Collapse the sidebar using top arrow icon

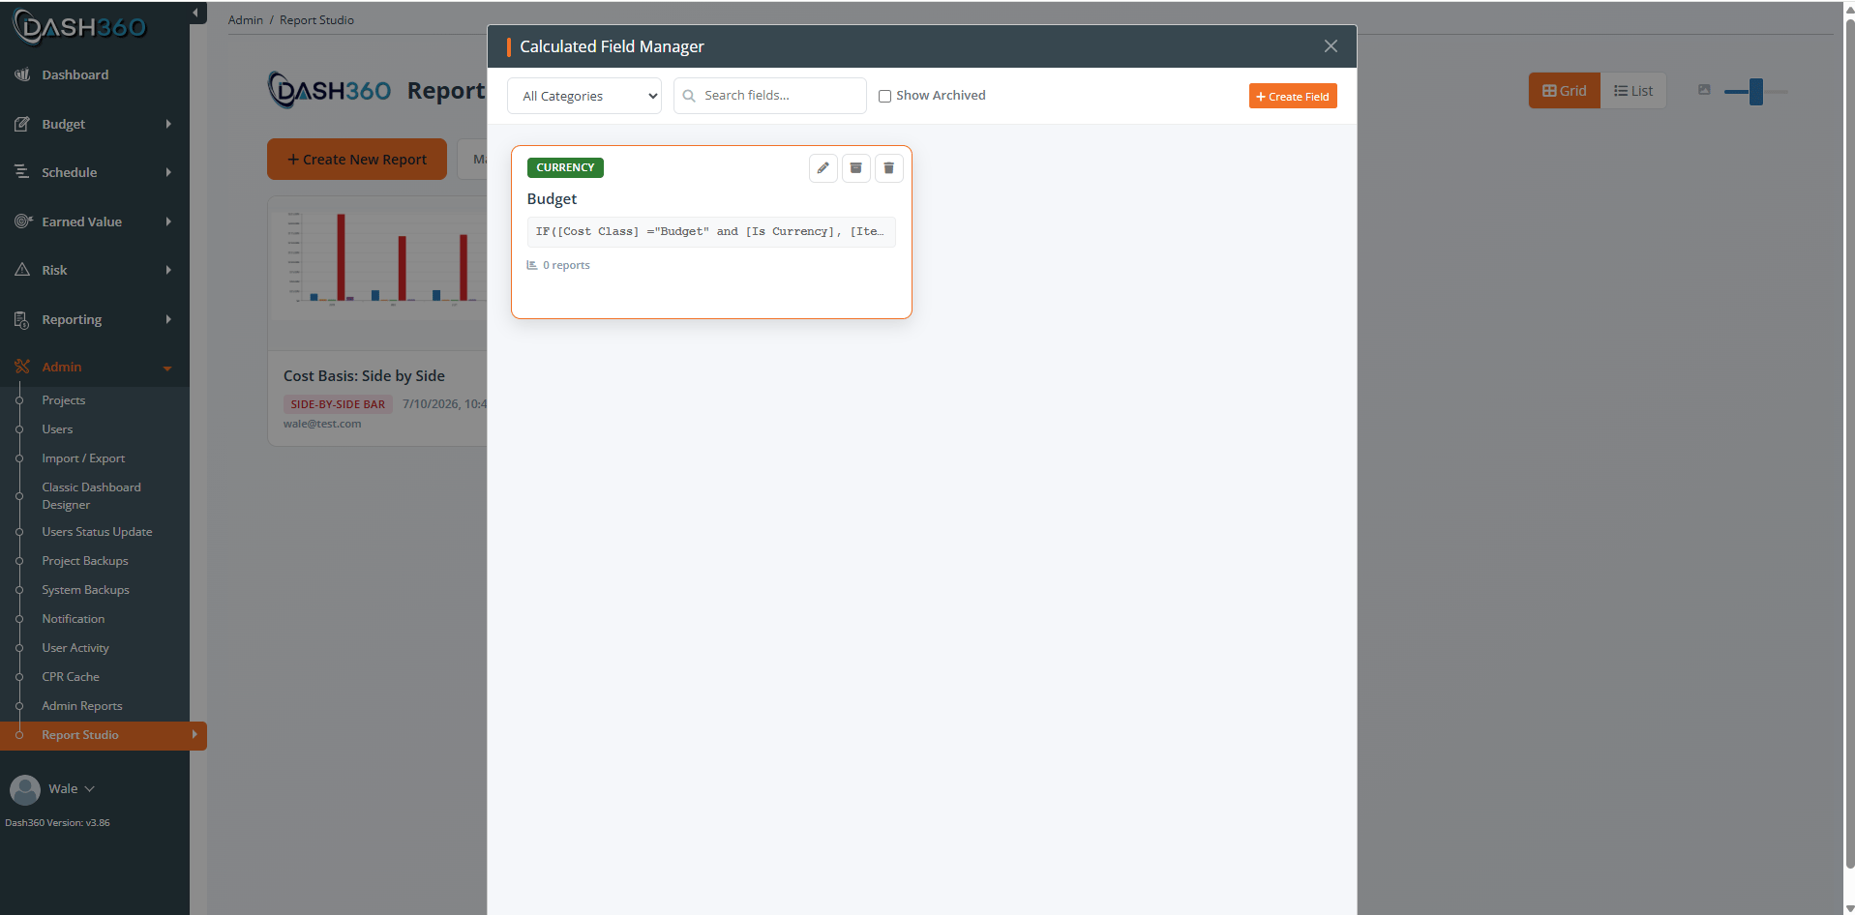(196, 13)
